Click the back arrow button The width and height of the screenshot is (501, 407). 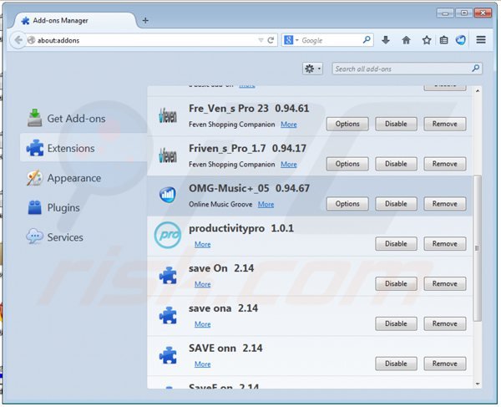18,39
